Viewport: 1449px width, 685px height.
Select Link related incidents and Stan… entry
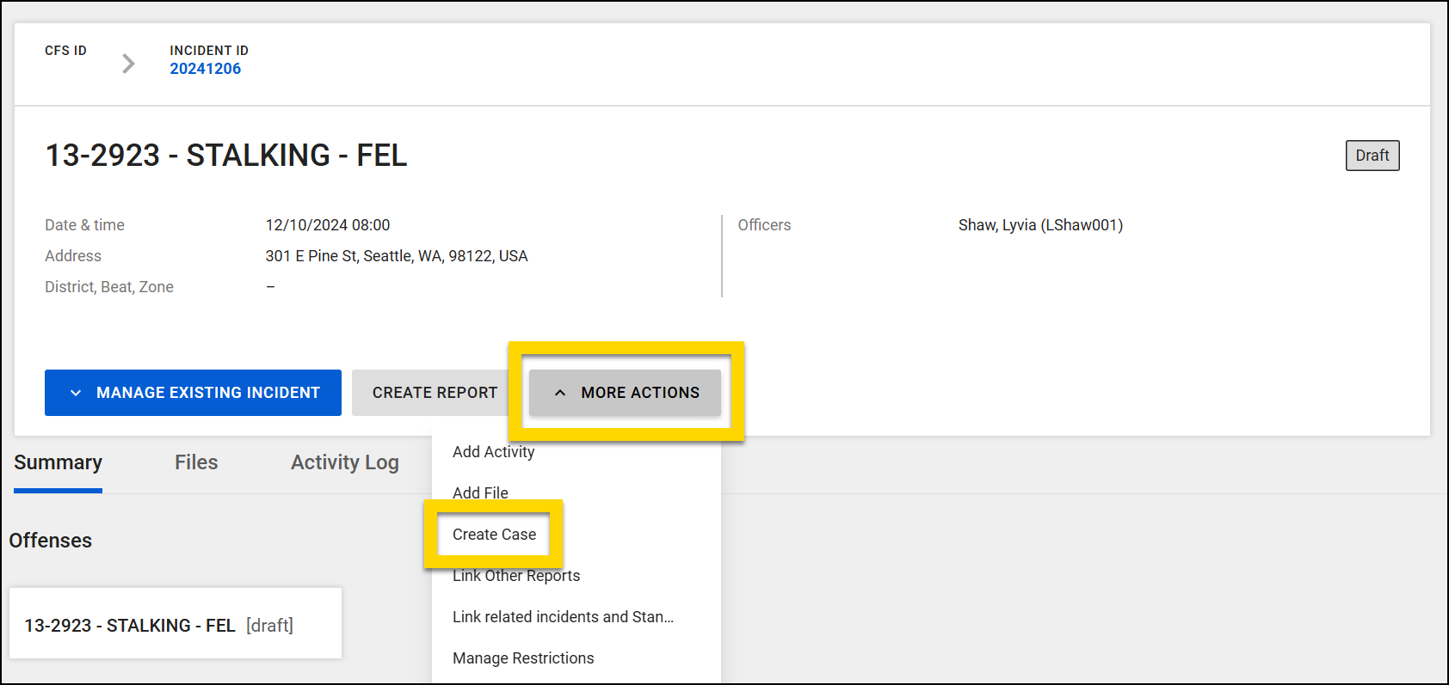pos(563,617)
